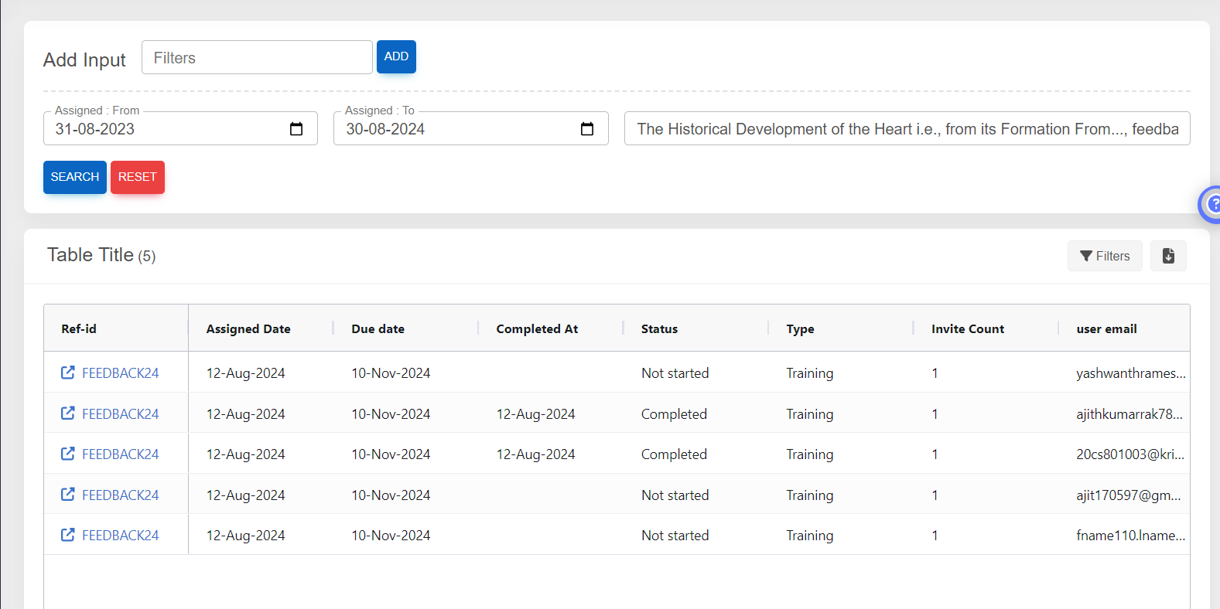Screen dimensions: 1220x609
Task: Sort by Ref-id column header
Action: pos(79,328)
